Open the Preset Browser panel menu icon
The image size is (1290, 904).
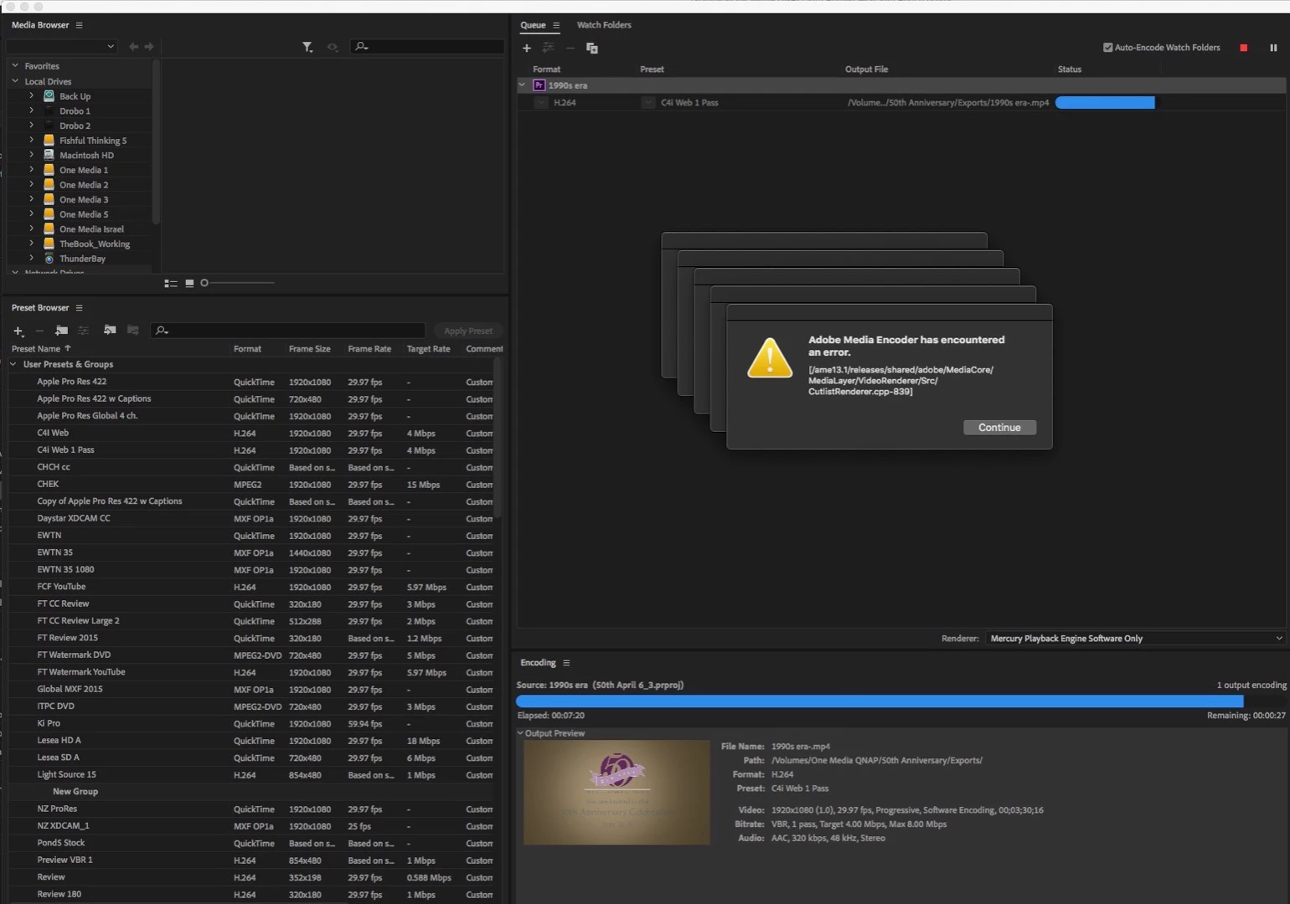tap(79, 308)
